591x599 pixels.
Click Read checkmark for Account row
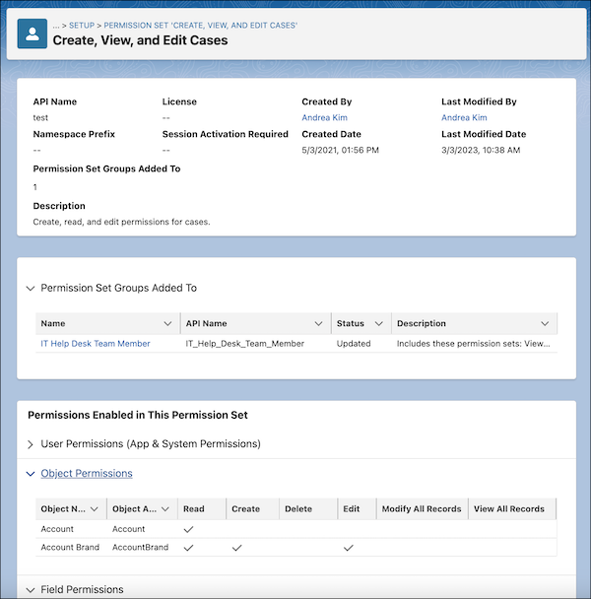tap(188, 529)
